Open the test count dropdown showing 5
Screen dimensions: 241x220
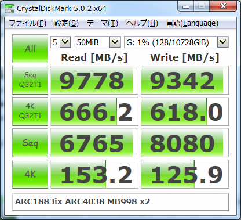[61, 42]
